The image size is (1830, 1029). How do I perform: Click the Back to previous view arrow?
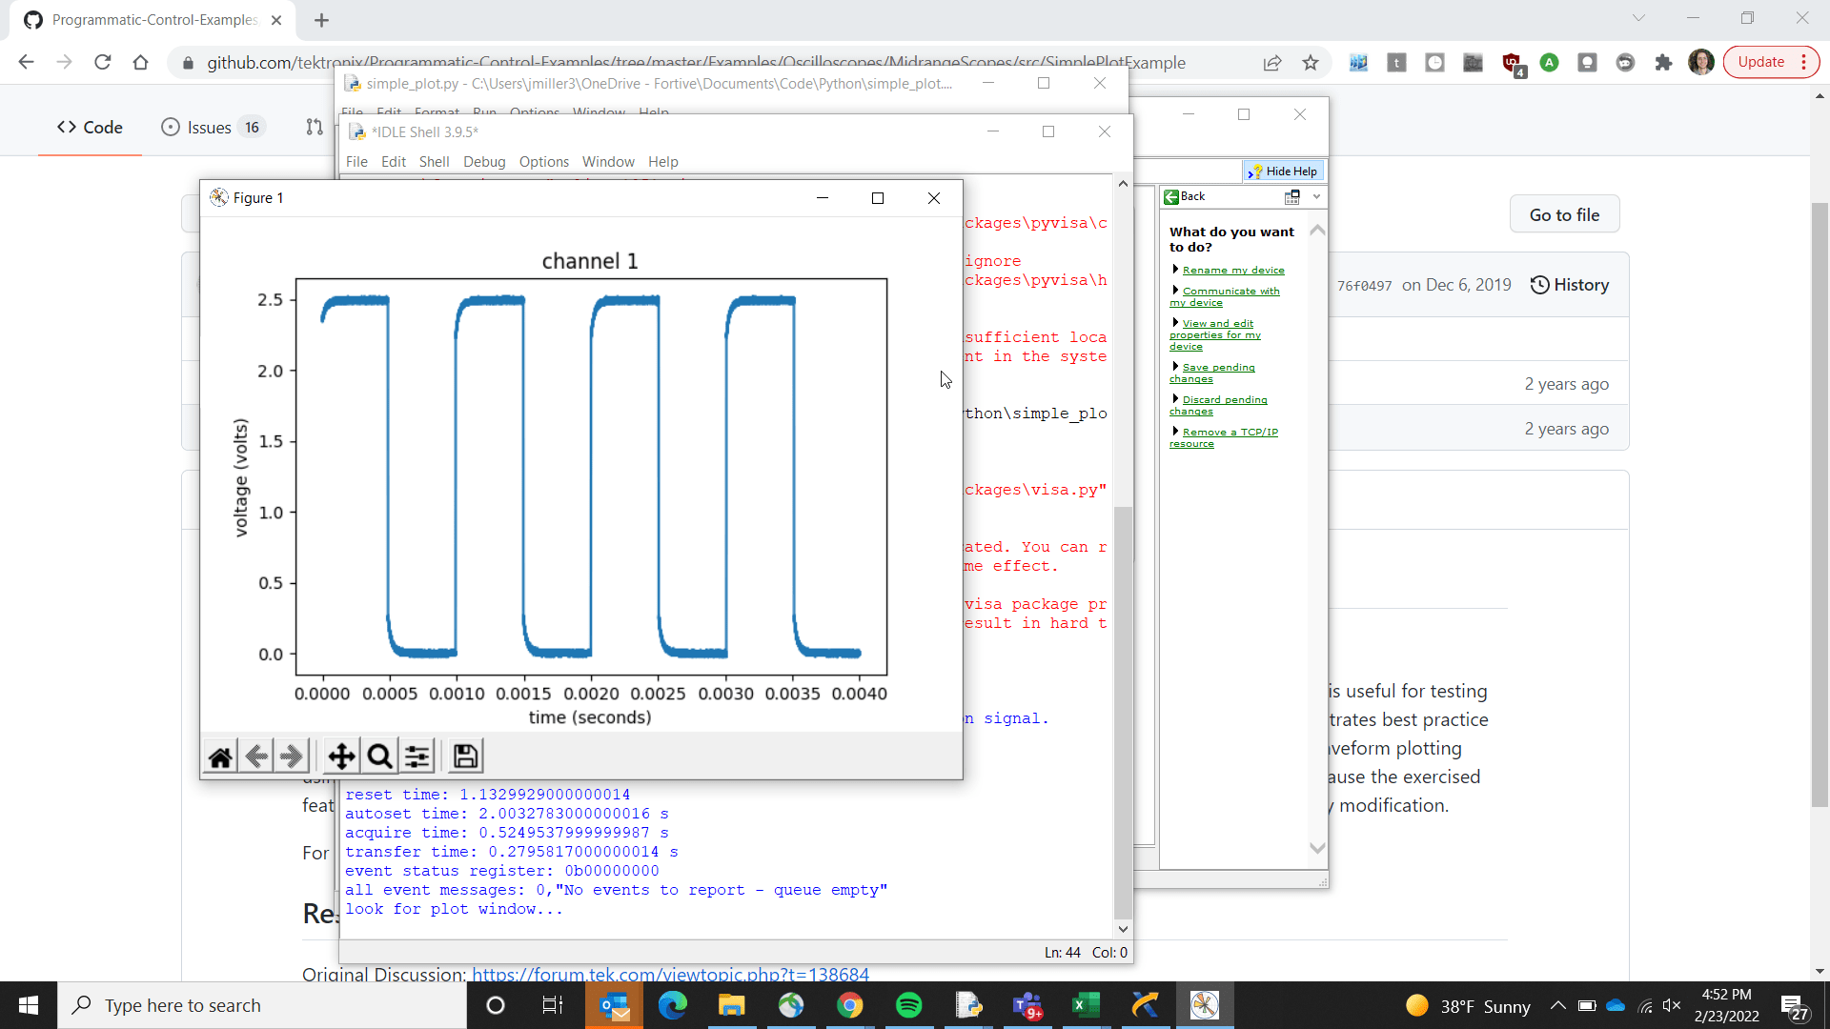pyautogui.click(x=256, y=757)
